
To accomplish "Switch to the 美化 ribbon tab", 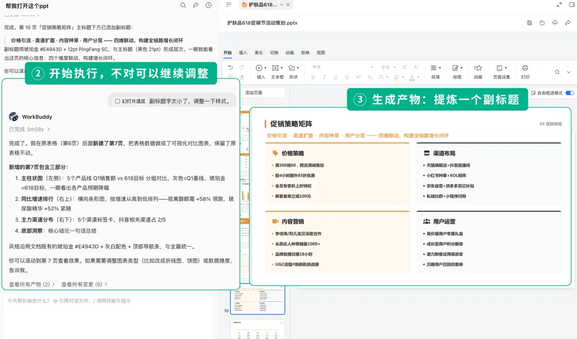I will click(259, 52).
